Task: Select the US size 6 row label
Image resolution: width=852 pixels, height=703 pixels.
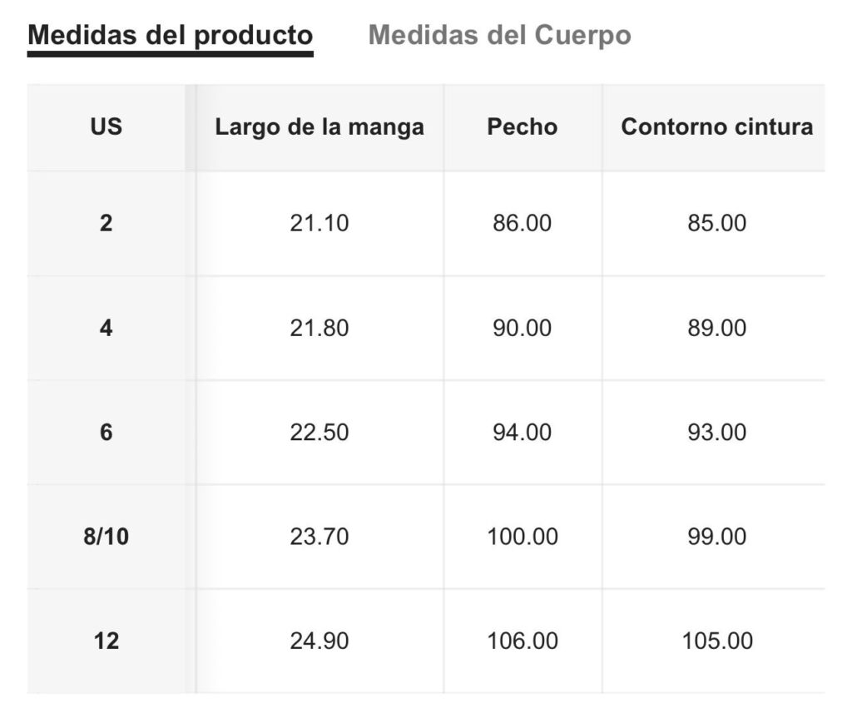Action: (x=106, y=433)
